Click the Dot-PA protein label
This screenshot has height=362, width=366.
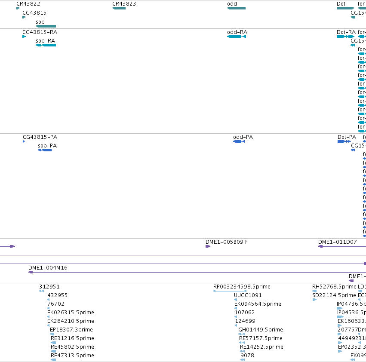tap(347, 137)
